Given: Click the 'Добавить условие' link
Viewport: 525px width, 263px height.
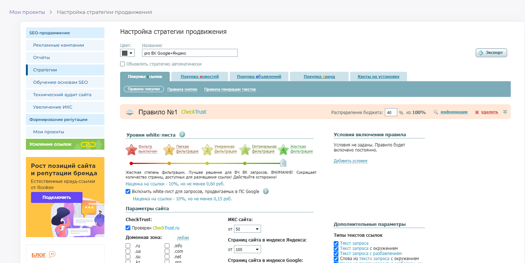Looking at the screenshot, I should click(x=350, y=161).
